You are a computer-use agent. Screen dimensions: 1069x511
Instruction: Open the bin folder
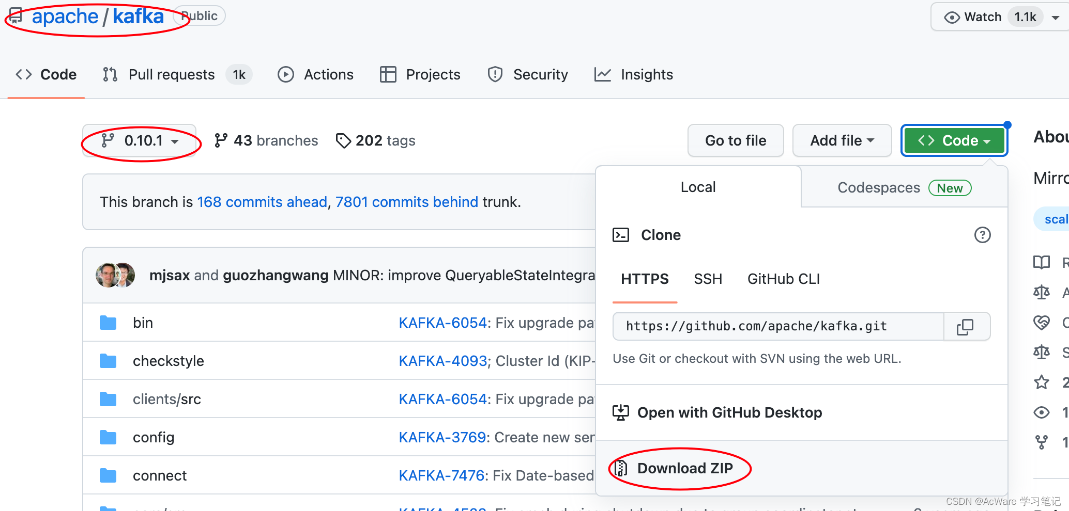(143, 323)
